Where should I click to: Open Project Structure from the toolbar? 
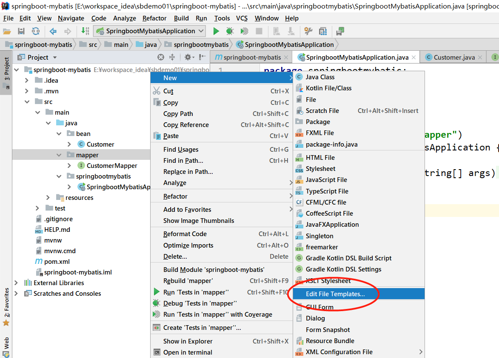click(x=323, y=31)
